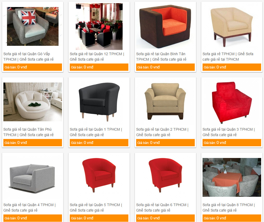Select the red square armchair image
Viewport: 264px width, 222px height.
point(232,102)
